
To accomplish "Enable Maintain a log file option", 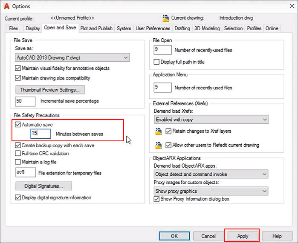I will tap(18, 162).
